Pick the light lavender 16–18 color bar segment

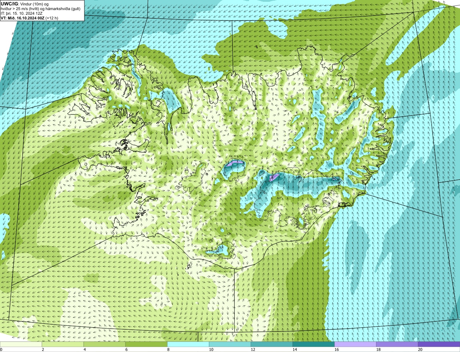355,344
